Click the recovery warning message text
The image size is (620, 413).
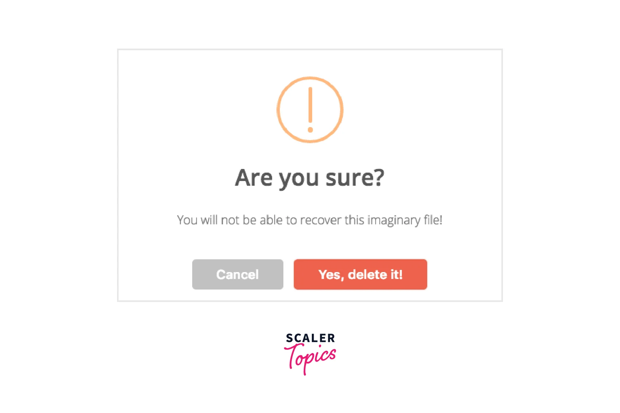coord(310,220)
